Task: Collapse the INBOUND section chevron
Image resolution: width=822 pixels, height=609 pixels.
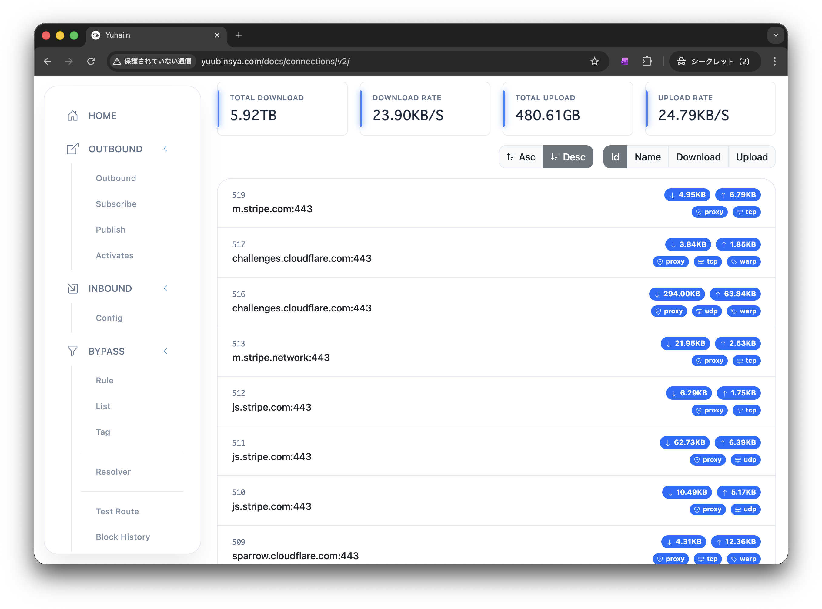Action: coord(165,288)
